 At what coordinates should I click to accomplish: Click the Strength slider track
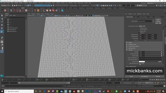153,52
